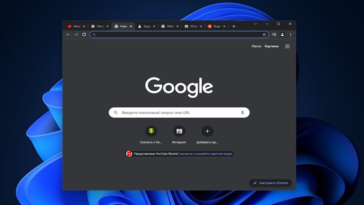Maximize the Chrome window
The height and width of the screenshot is (205, 364).
(279, 24)
